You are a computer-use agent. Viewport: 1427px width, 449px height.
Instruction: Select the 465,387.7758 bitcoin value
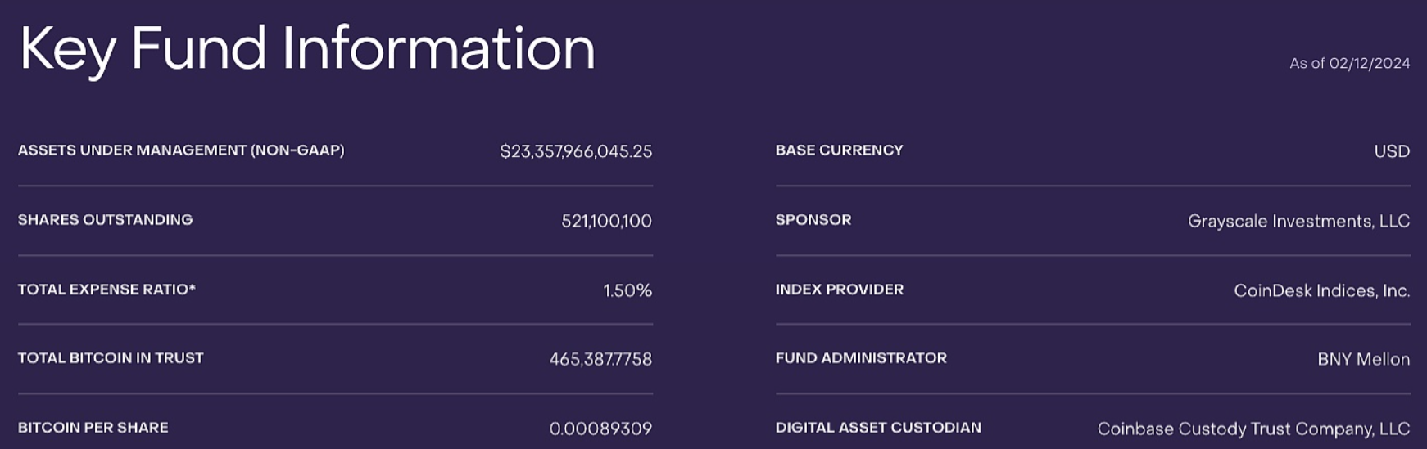tap(600, 359)
